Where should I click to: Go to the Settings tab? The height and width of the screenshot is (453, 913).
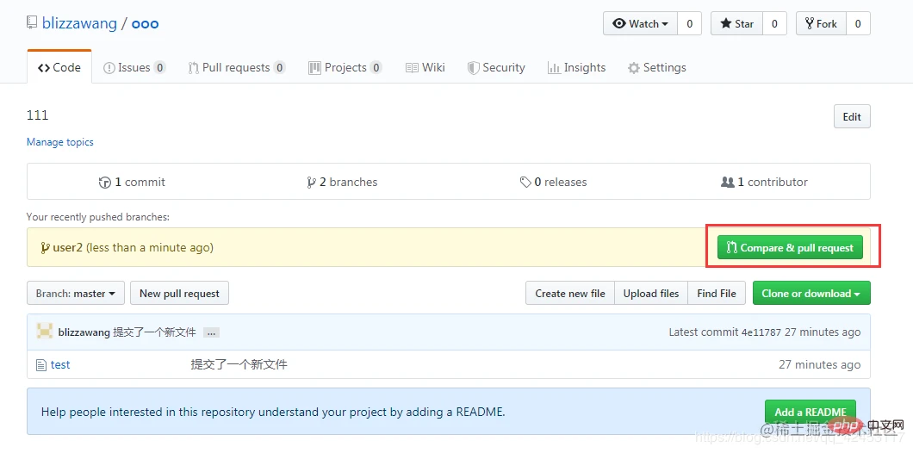(x=656, y=68)
